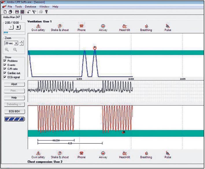Toggle the Problems checkbox

click(x=5, y=61)
